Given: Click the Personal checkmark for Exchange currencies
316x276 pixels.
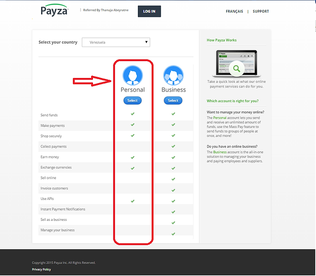Looking at the screenshot, I should tap(132, 168).
